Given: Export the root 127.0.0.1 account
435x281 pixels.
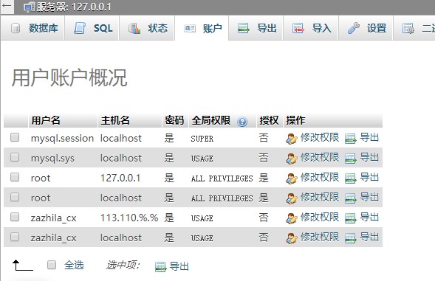Looking at the screenshot, I should (x=369, y=177).
